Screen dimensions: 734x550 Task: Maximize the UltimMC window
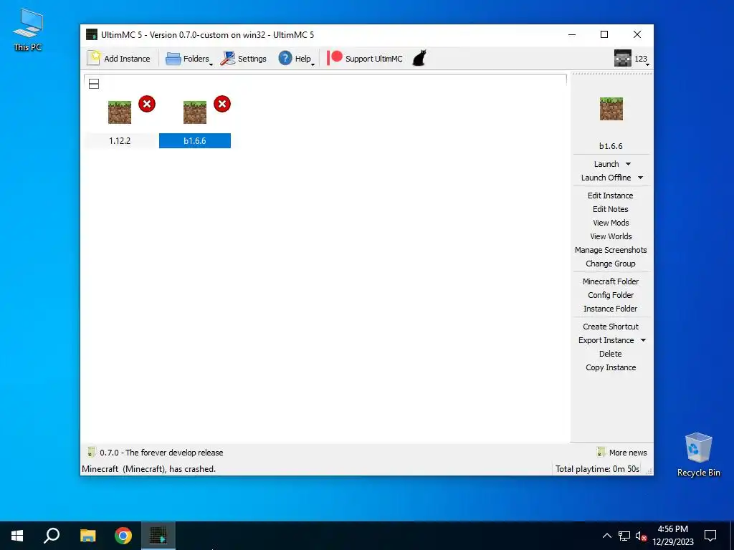click(x=604, y=34)
